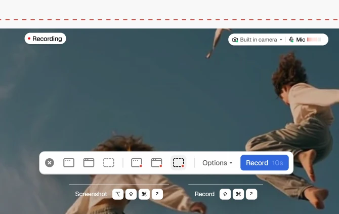The width and height of the screenshot is (339, 214).
Task: Click the Shift key in Screenshot shortcut
Action: click(x=131, y=194)
